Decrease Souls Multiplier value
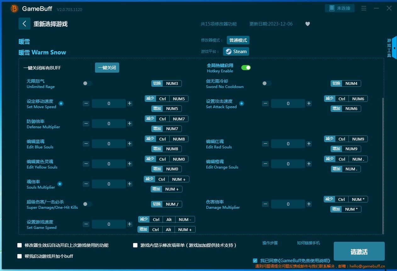This screenshot has width=397, height=271. click(x=86, y=184)
